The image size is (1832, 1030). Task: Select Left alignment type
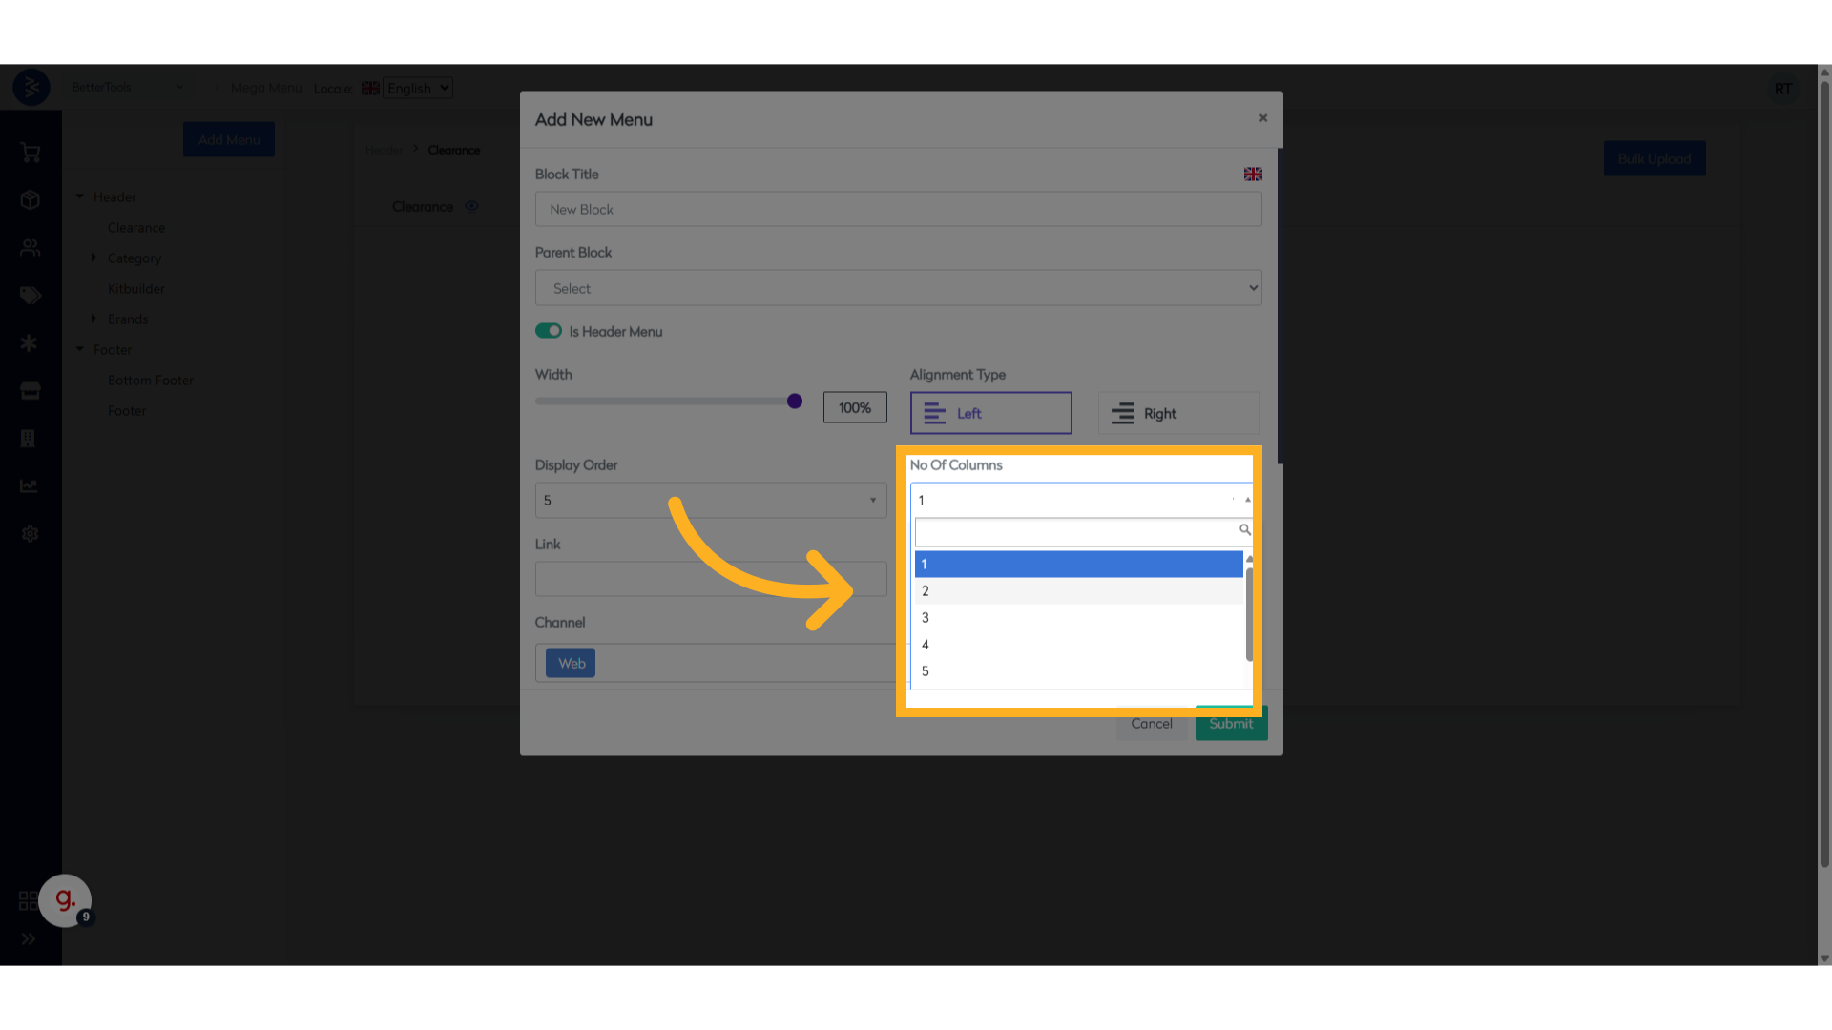coord(990,413)
